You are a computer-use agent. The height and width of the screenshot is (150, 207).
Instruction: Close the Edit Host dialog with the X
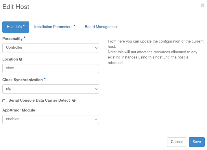[202, 6]
